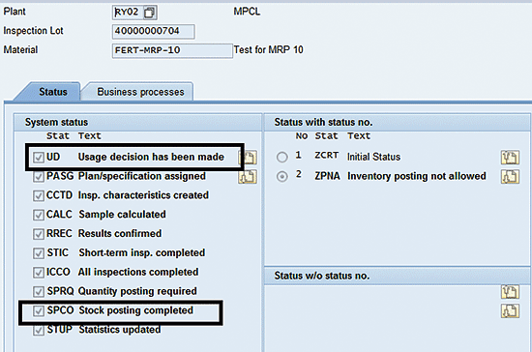Click the 'Sample calculated' text
Viewport: 532px width, 352px height.
pos(122,215)
